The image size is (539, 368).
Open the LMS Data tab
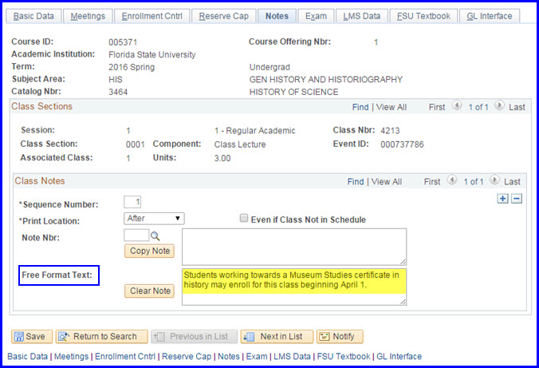point(362,16)
